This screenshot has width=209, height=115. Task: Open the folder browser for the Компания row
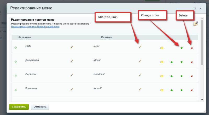(162, 90)
